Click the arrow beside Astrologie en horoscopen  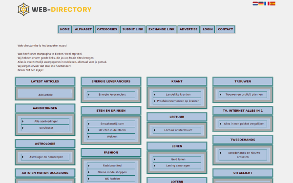(22, 157)
